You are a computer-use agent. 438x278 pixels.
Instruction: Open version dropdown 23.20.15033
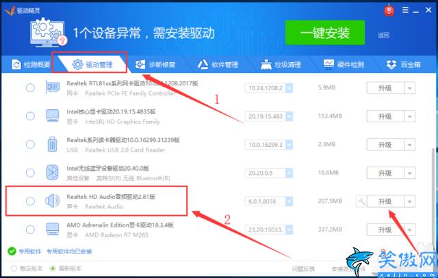point(289,230)
